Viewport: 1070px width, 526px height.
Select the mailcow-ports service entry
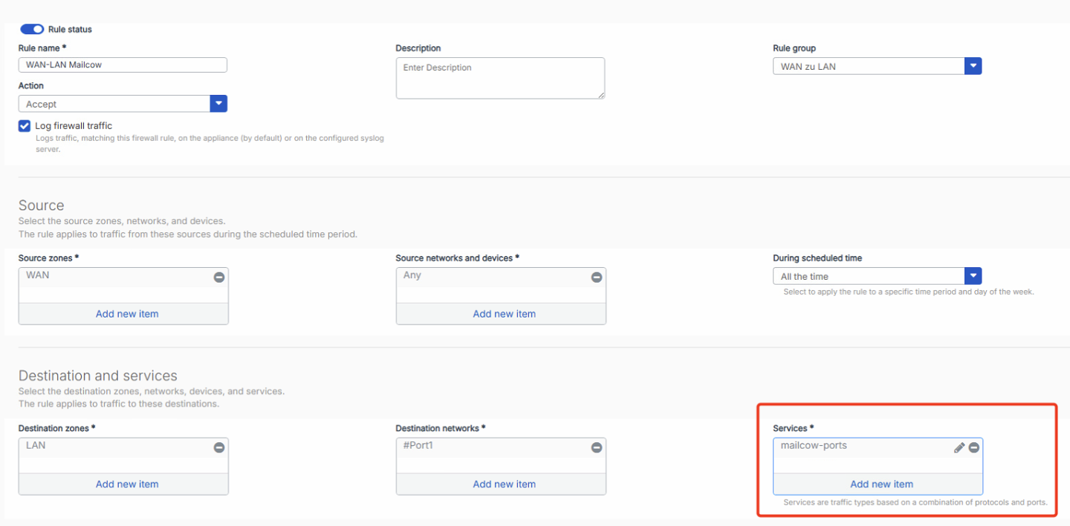point(814,446)
